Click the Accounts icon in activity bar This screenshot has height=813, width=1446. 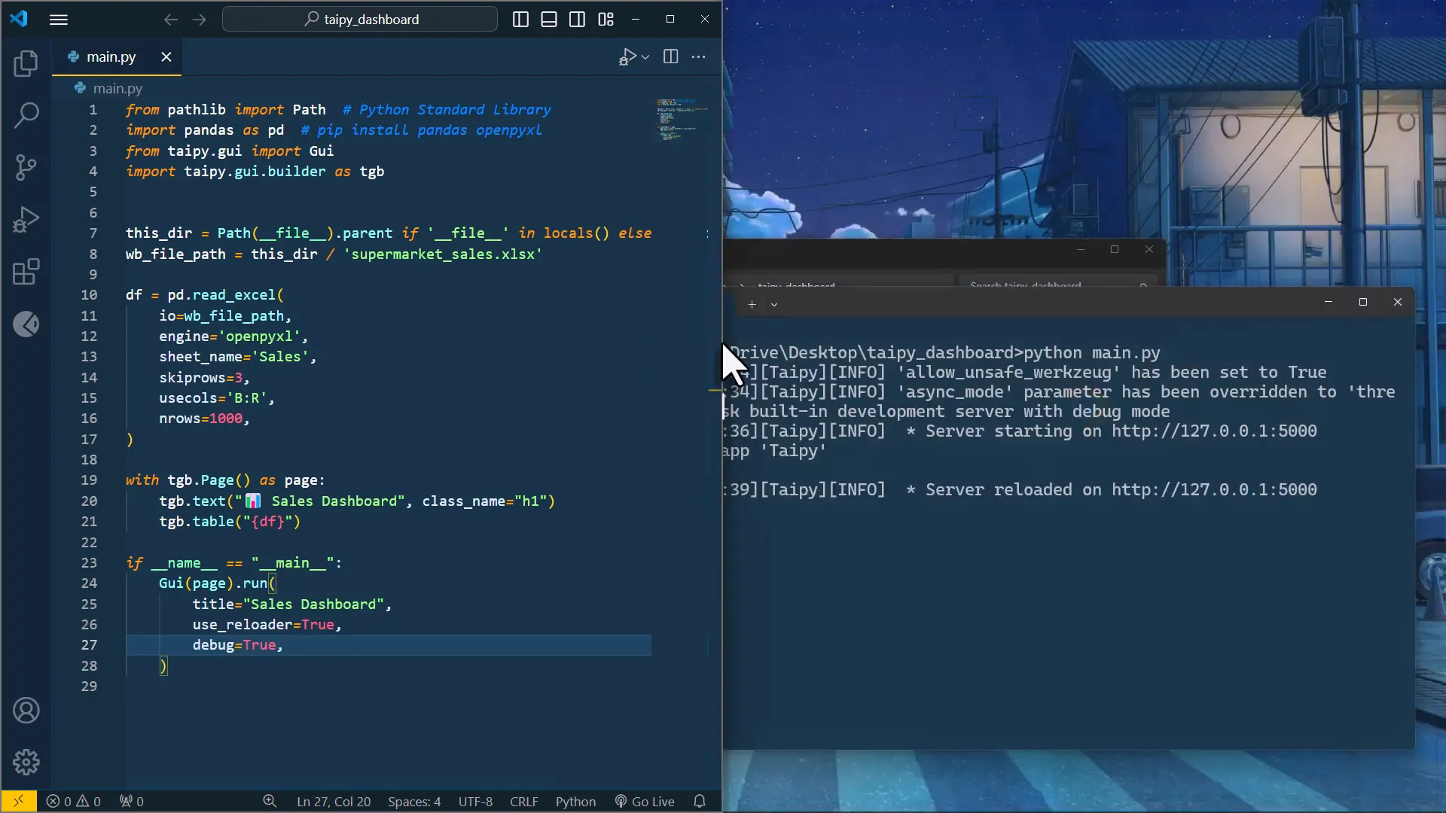pyautogui.click(x=26, y=711)
